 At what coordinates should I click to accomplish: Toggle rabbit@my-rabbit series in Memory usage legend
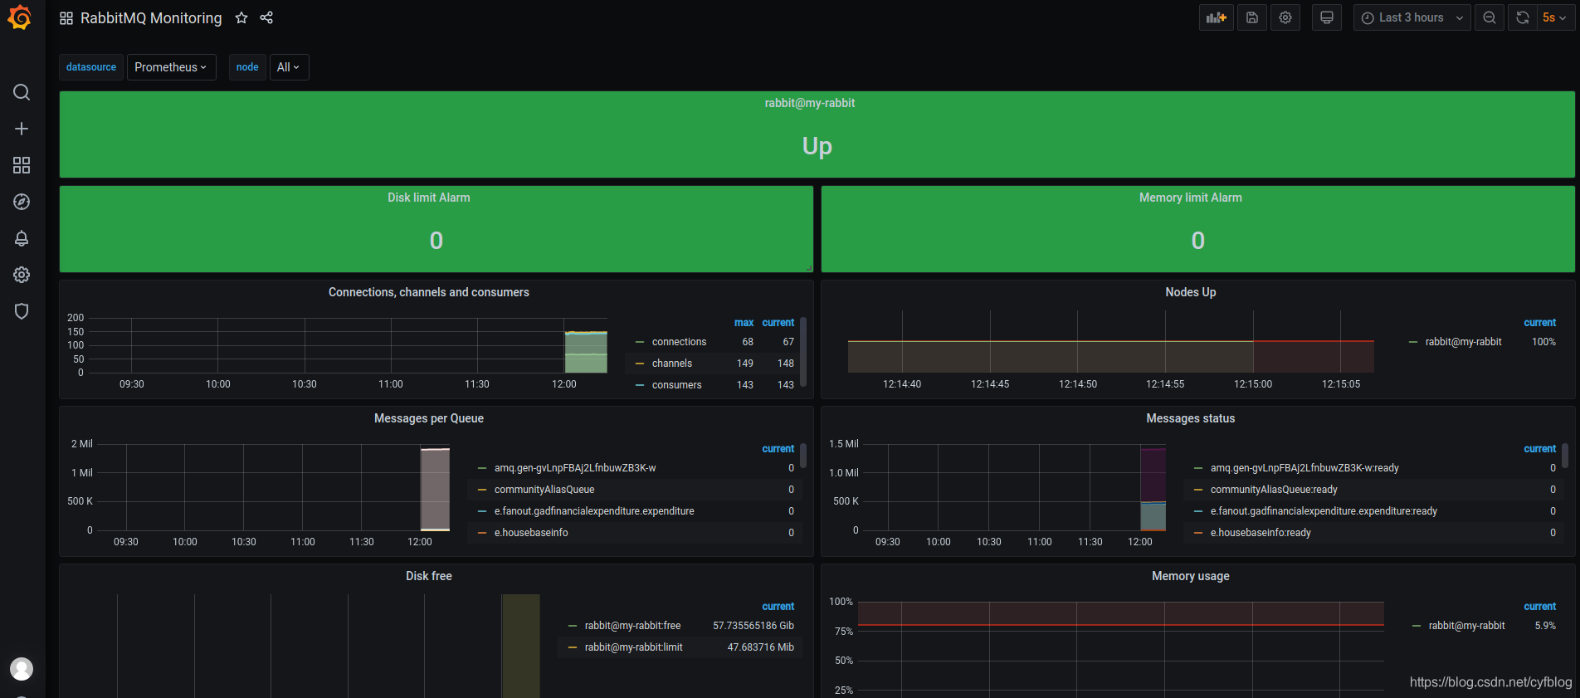[1466, 626]
